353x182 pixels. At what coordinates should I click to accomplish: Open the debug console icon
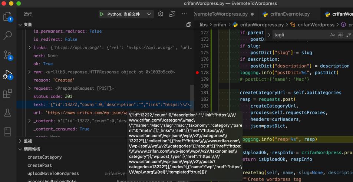pos(172,14)
